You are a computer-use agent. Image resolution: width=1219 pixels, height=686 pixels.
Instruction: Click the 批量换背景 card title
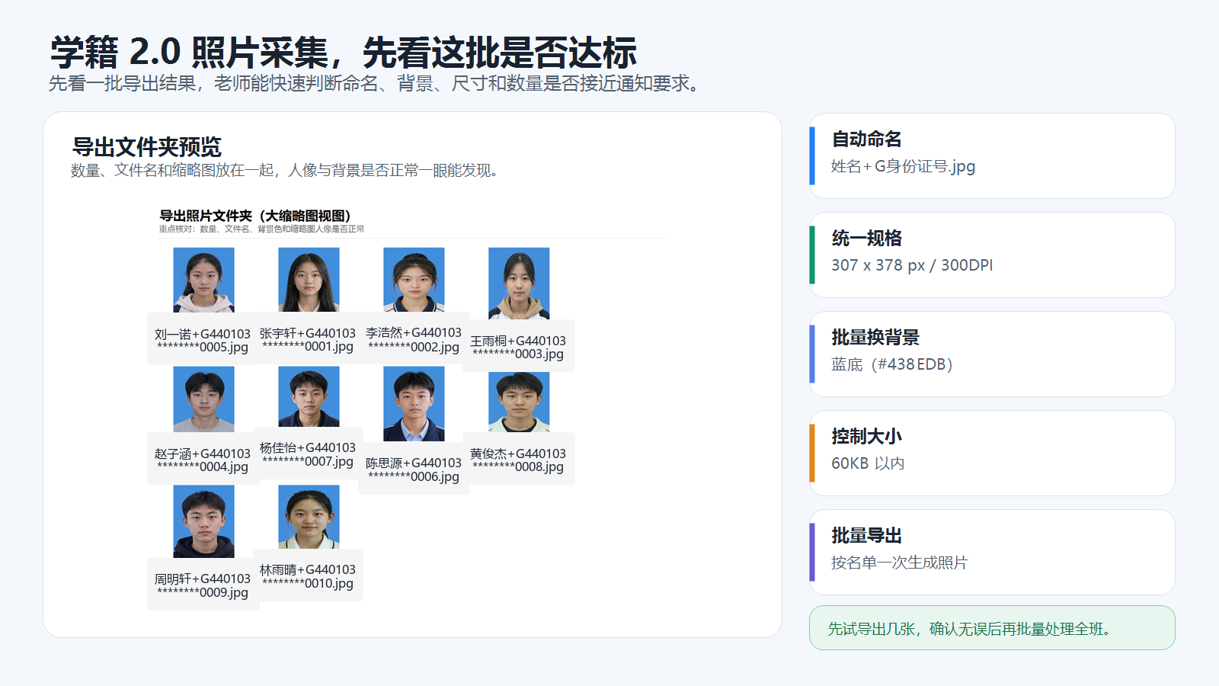click(x=875, y=338)
